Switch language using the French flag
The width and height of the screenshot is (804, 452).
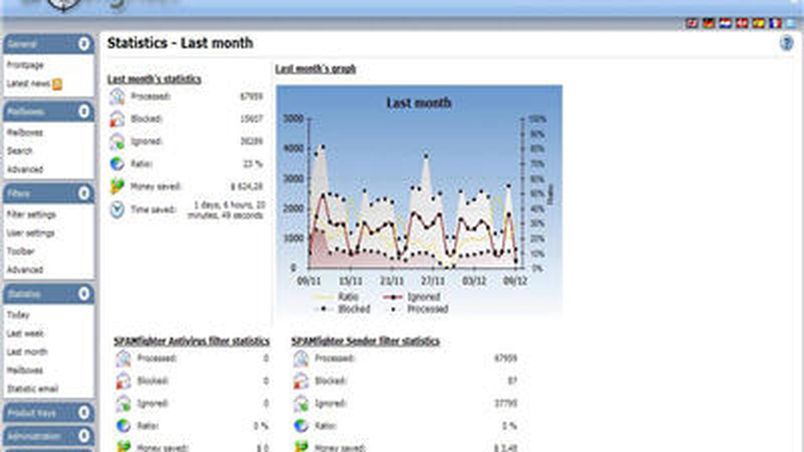[775, 23]
